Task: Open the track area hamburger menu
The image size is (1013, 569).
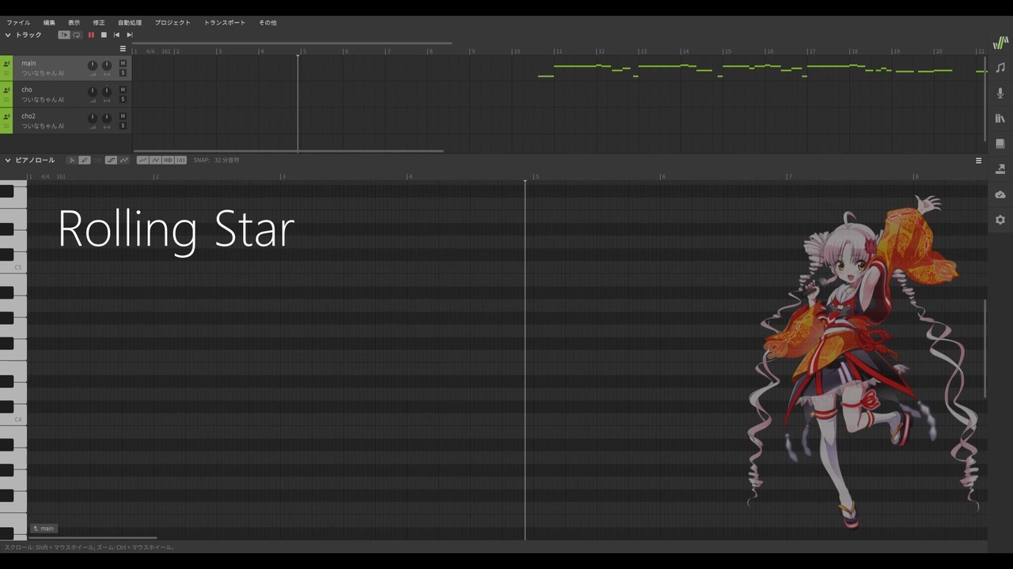Action: [123, 49]
